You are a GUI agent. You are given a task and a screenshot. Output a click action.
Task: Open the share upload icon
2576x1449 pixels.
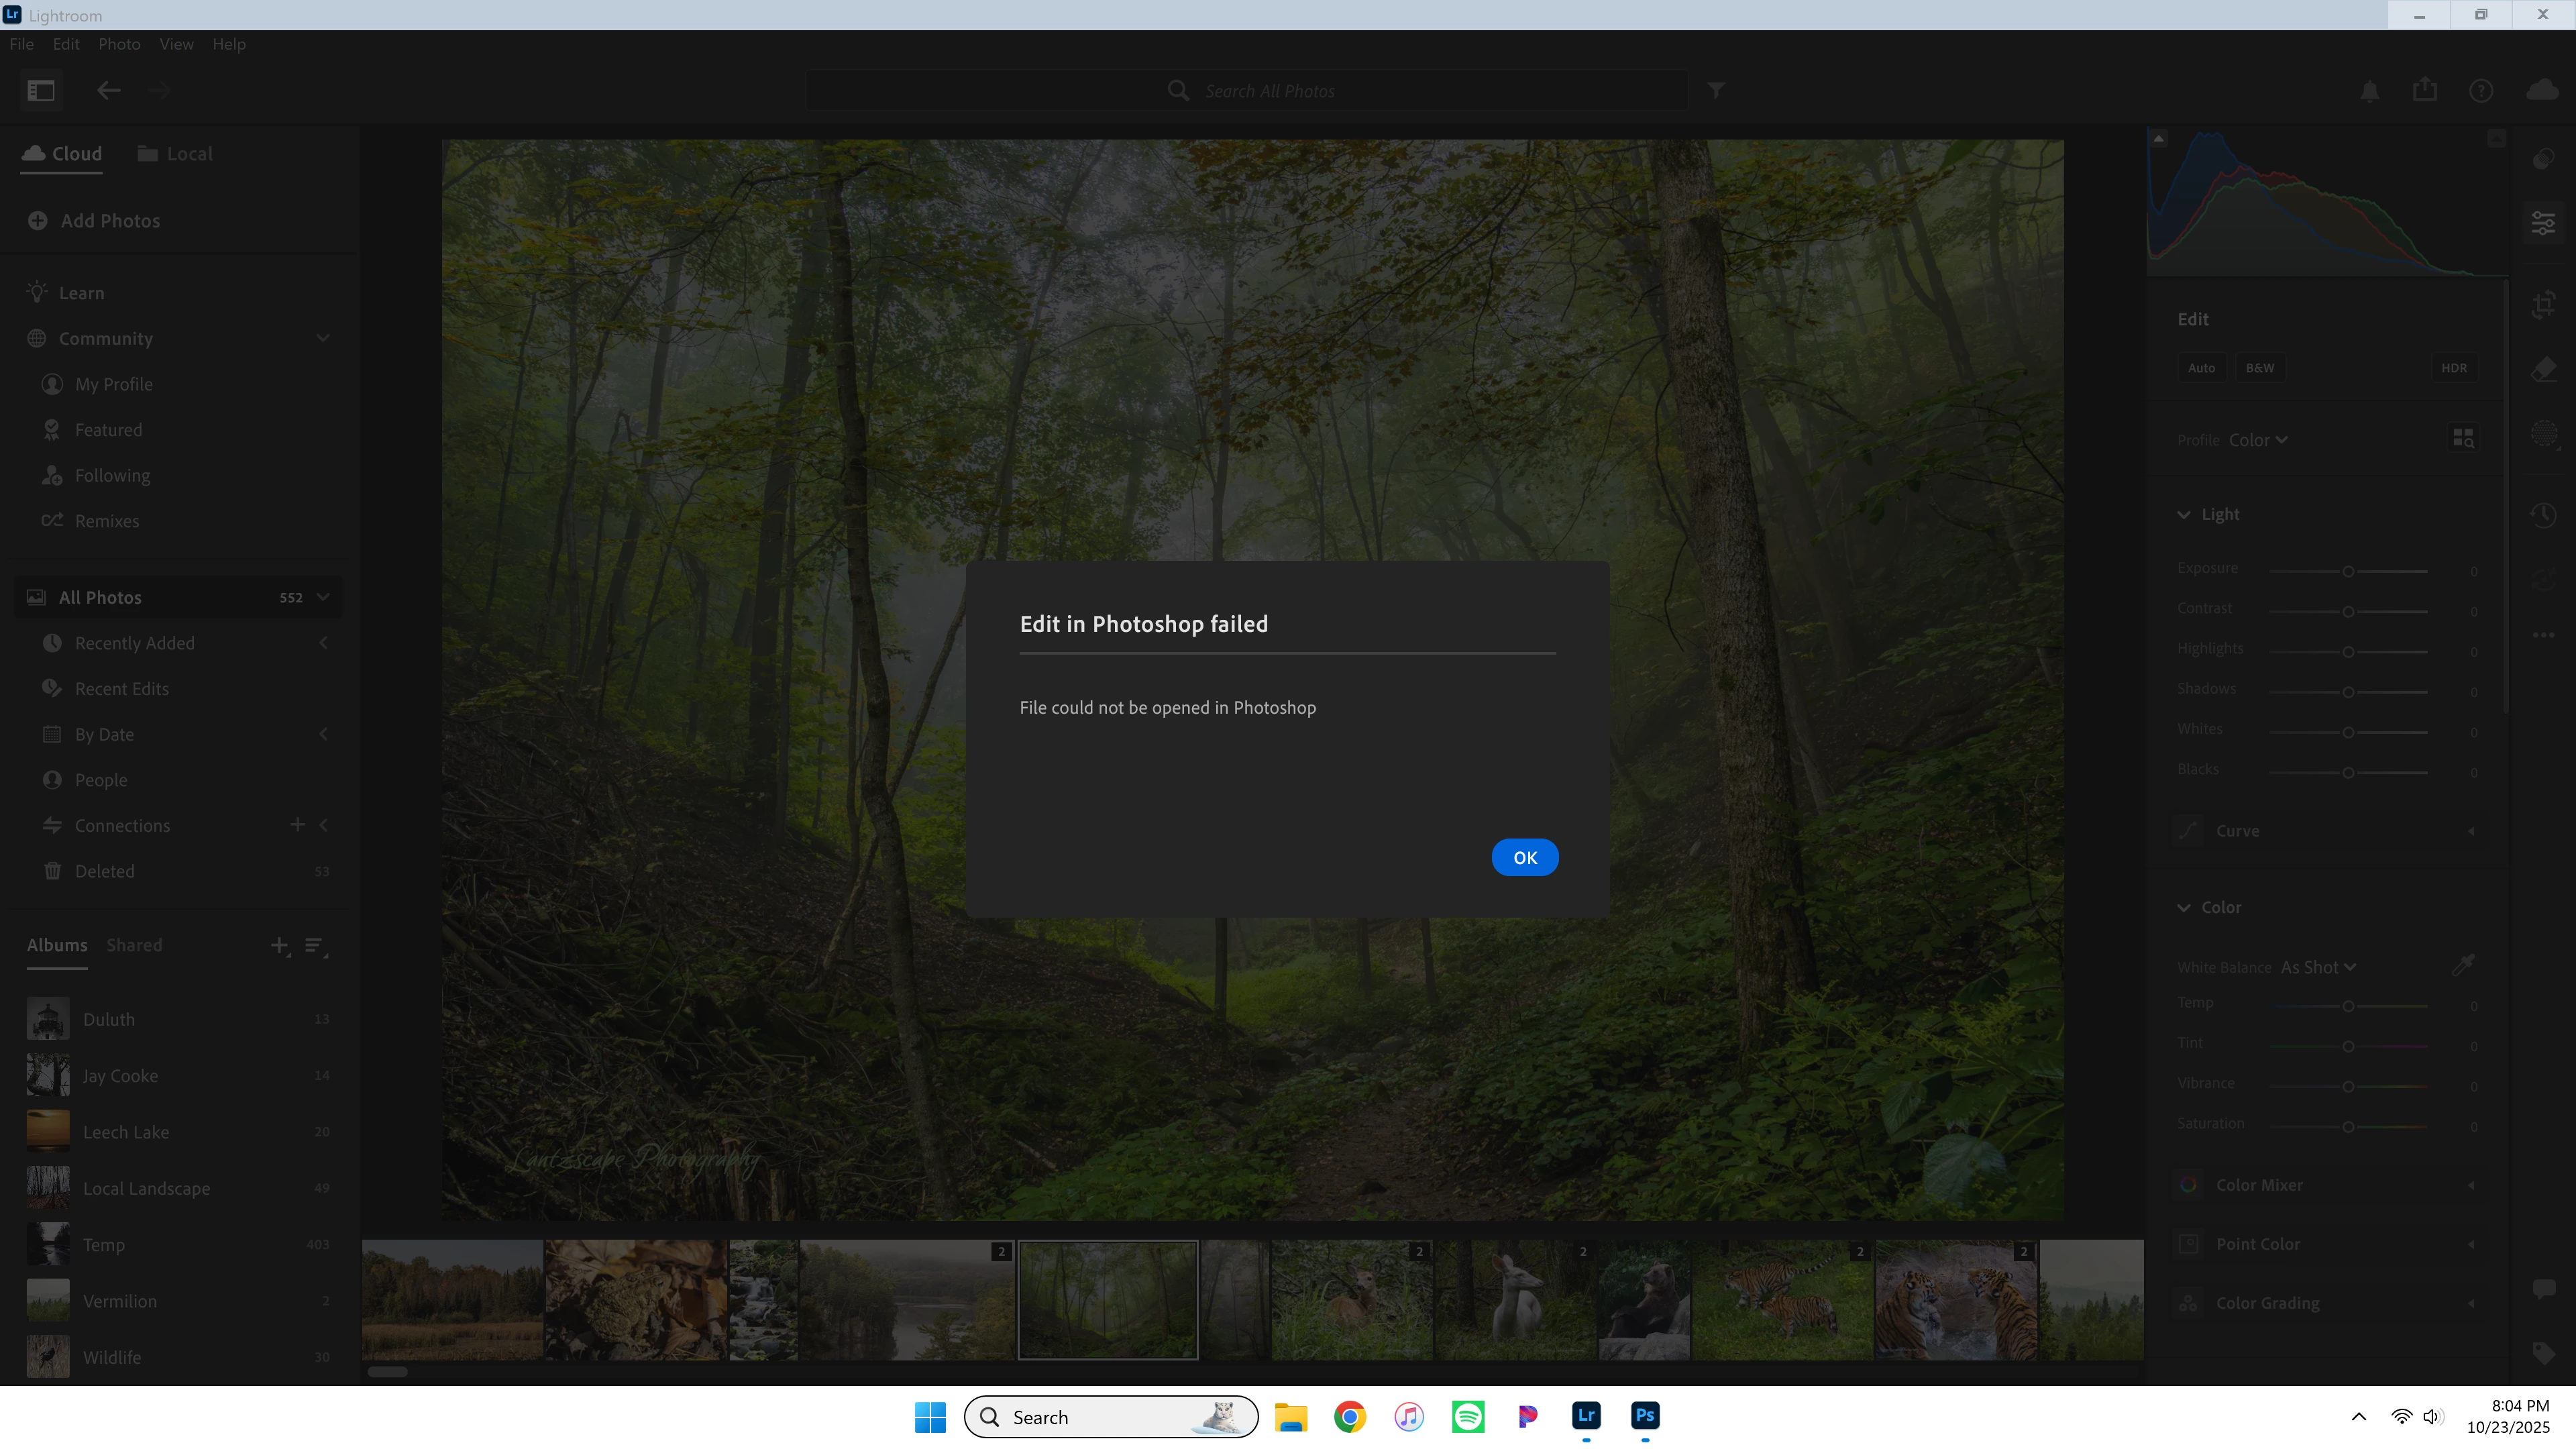[x=2424, y=91]
